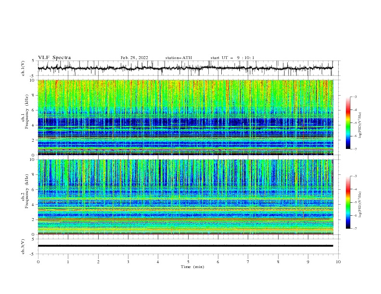Select the date text "Feb. 28, 2022"

[134, 58]
